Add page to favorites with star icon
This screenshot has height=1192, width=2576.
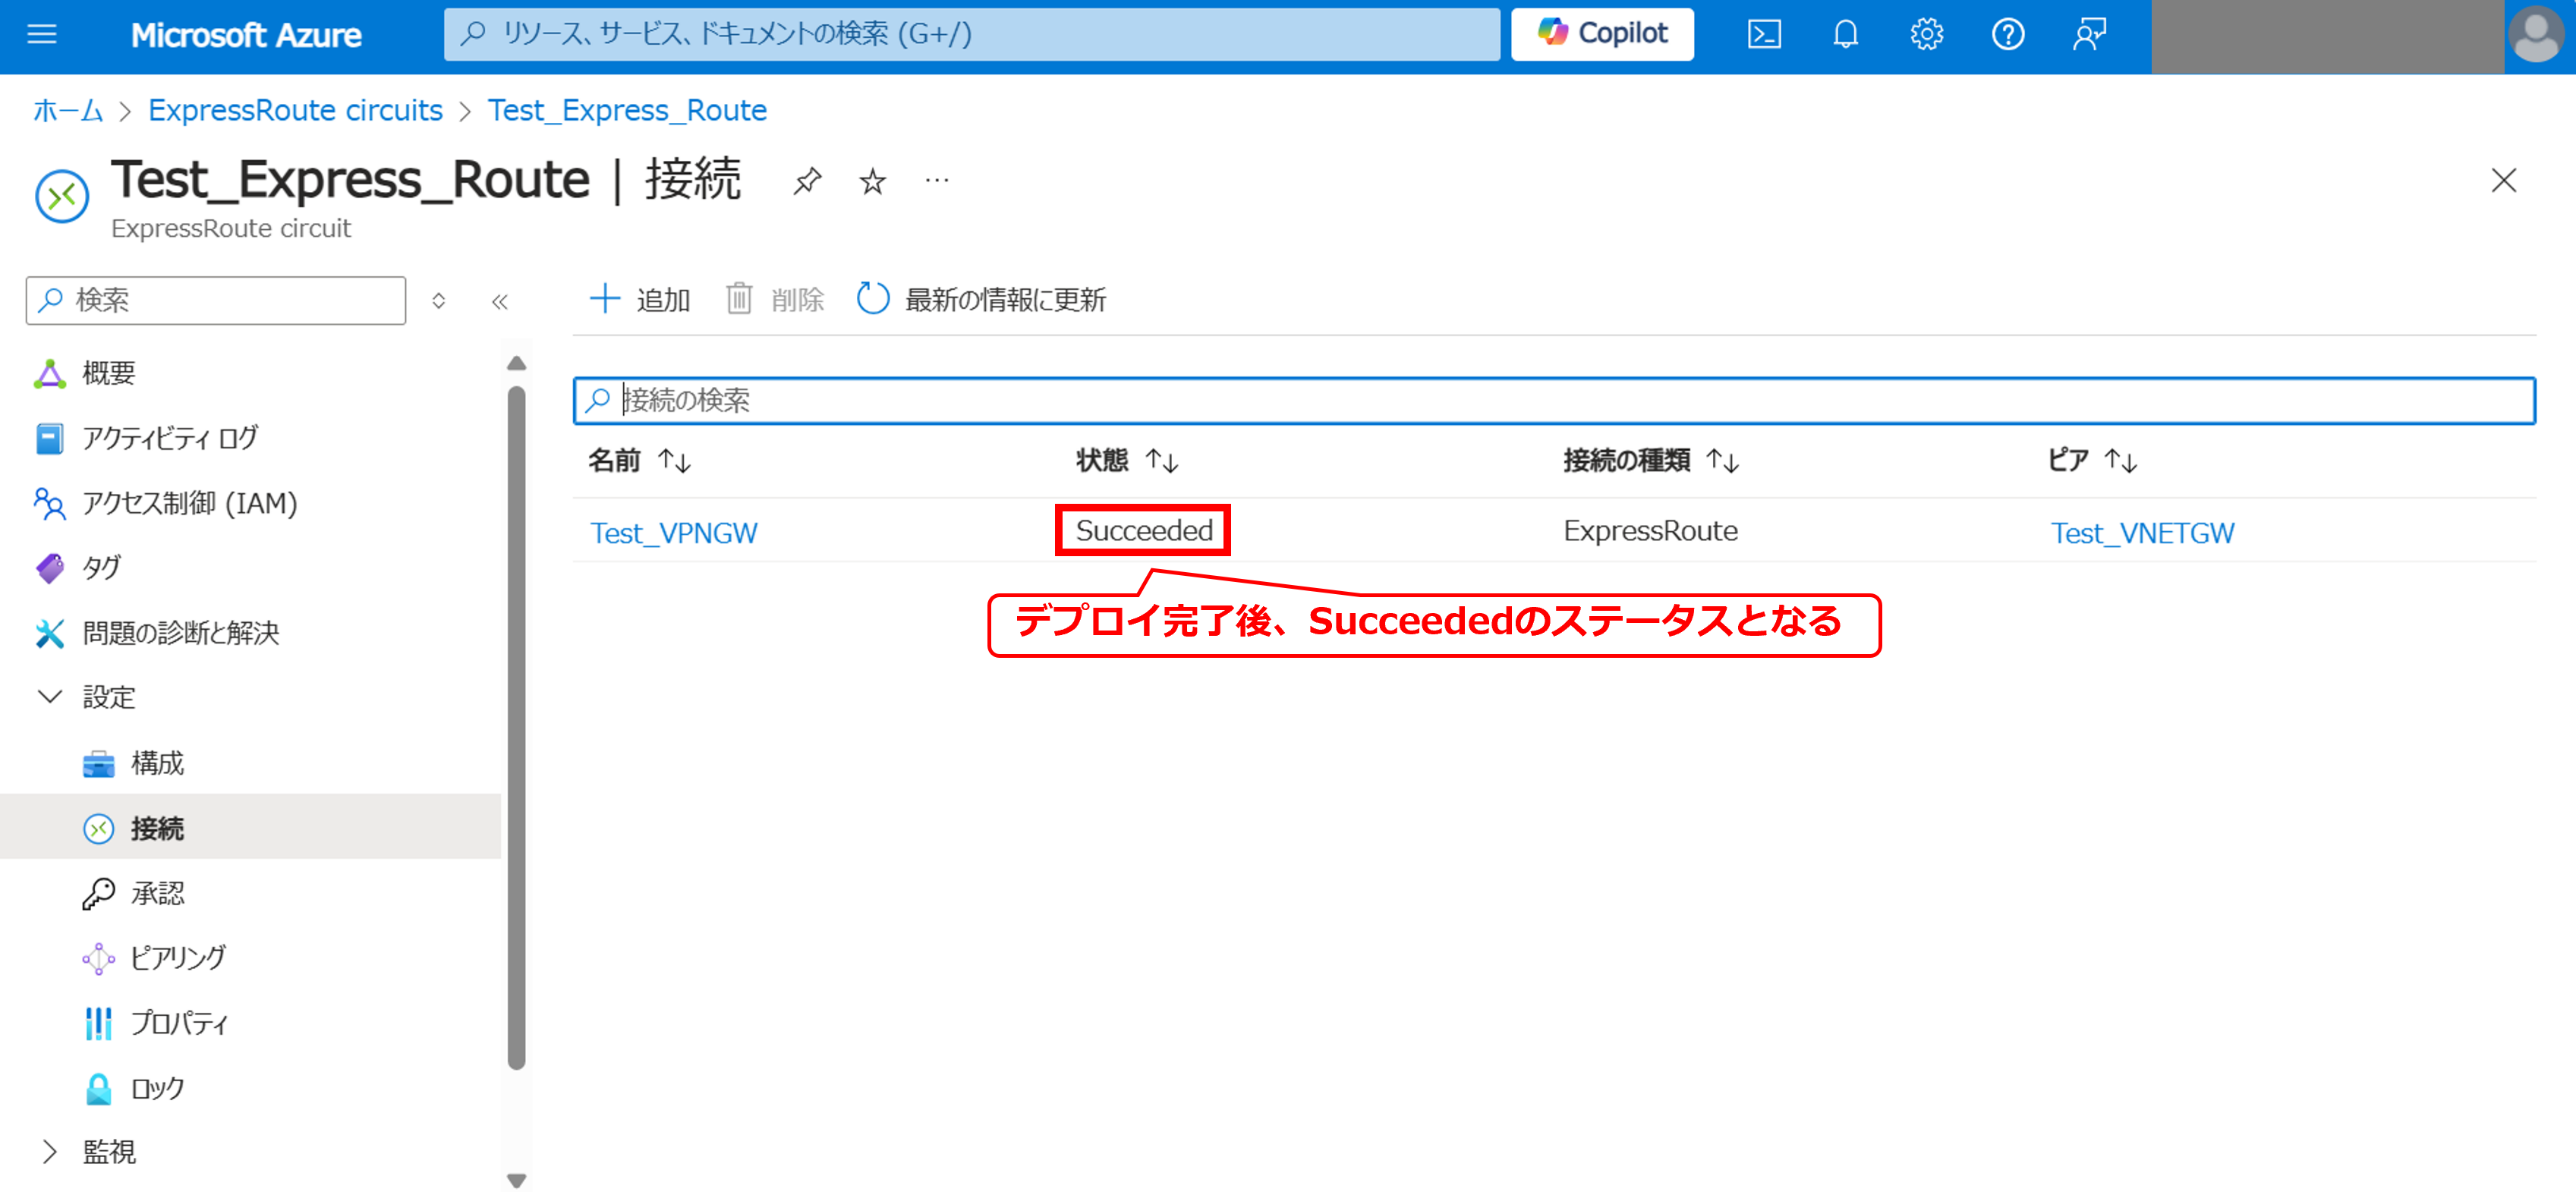tap(872, 181)
